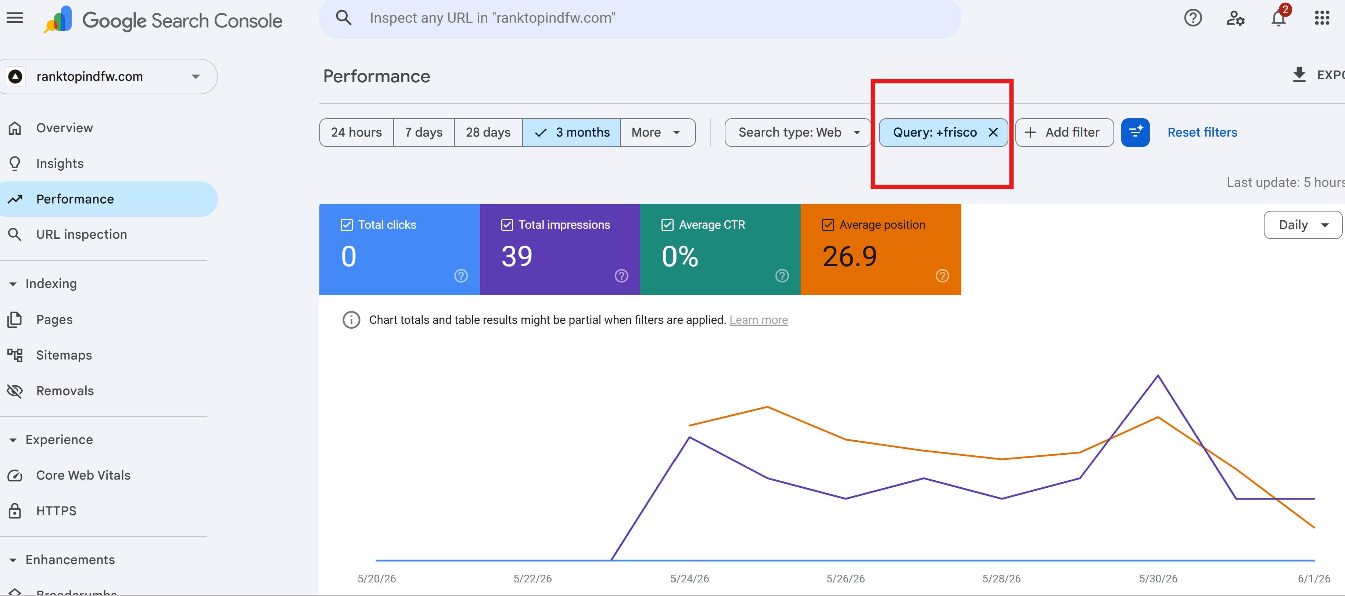This screenshot has width=1345, height=596.
Task: Remove the Query +frisco filter
Action: [993, 133]
